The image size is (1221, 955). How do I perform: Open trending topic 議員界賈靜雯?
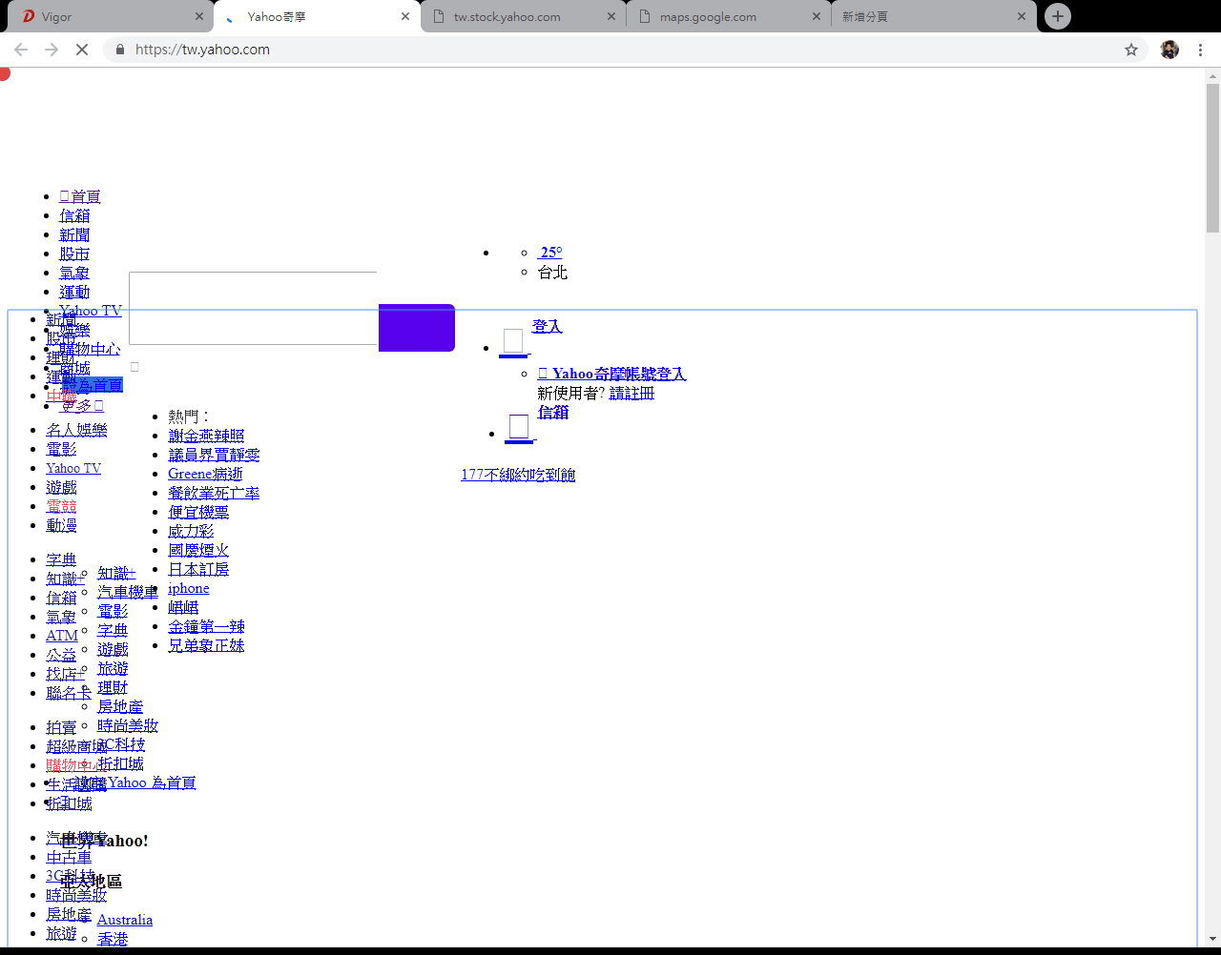click(214, 455)
